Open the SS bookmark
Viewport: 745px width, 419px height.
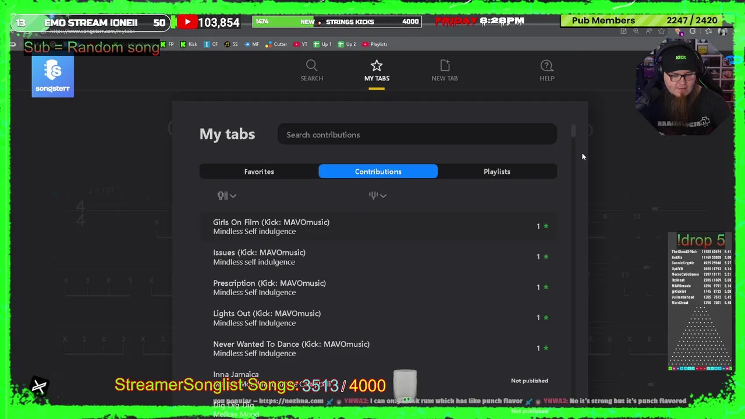point(231,44)
